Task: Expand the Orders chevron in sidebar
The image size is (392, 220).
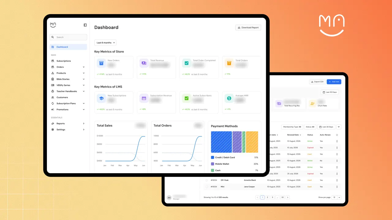Action: click(x=84, y=67)
